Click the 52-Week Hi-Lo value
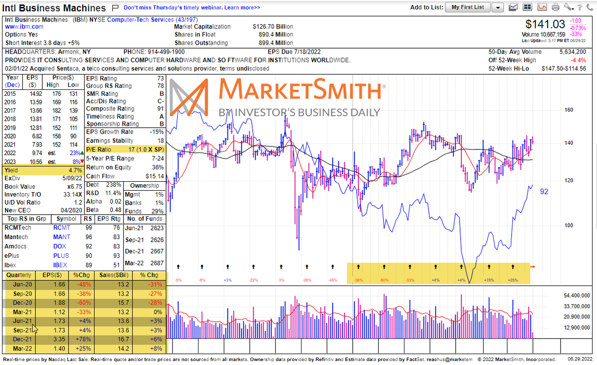The width and height of the screenshot is (597, 365). [563, 68]
